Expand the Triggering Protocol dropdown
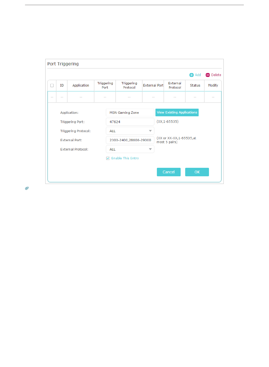The image size is (269, 367). [130, 131]
